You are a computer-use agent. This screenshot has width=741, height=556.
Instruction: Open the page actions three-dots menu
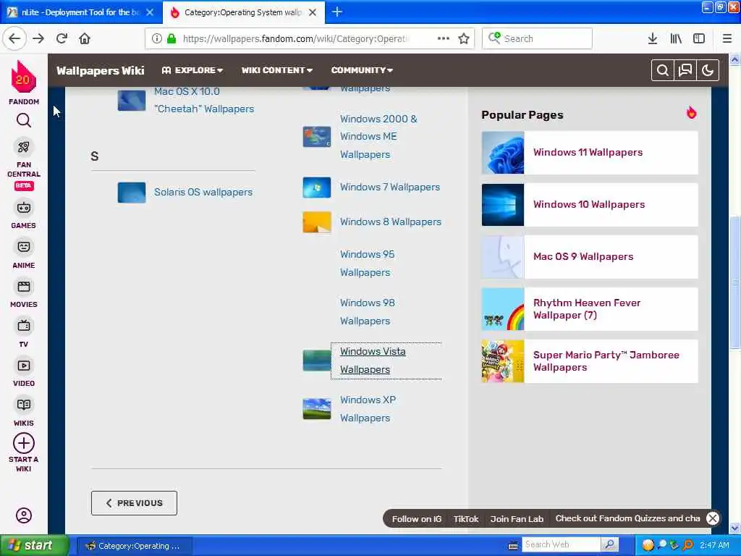click(444, 38)
